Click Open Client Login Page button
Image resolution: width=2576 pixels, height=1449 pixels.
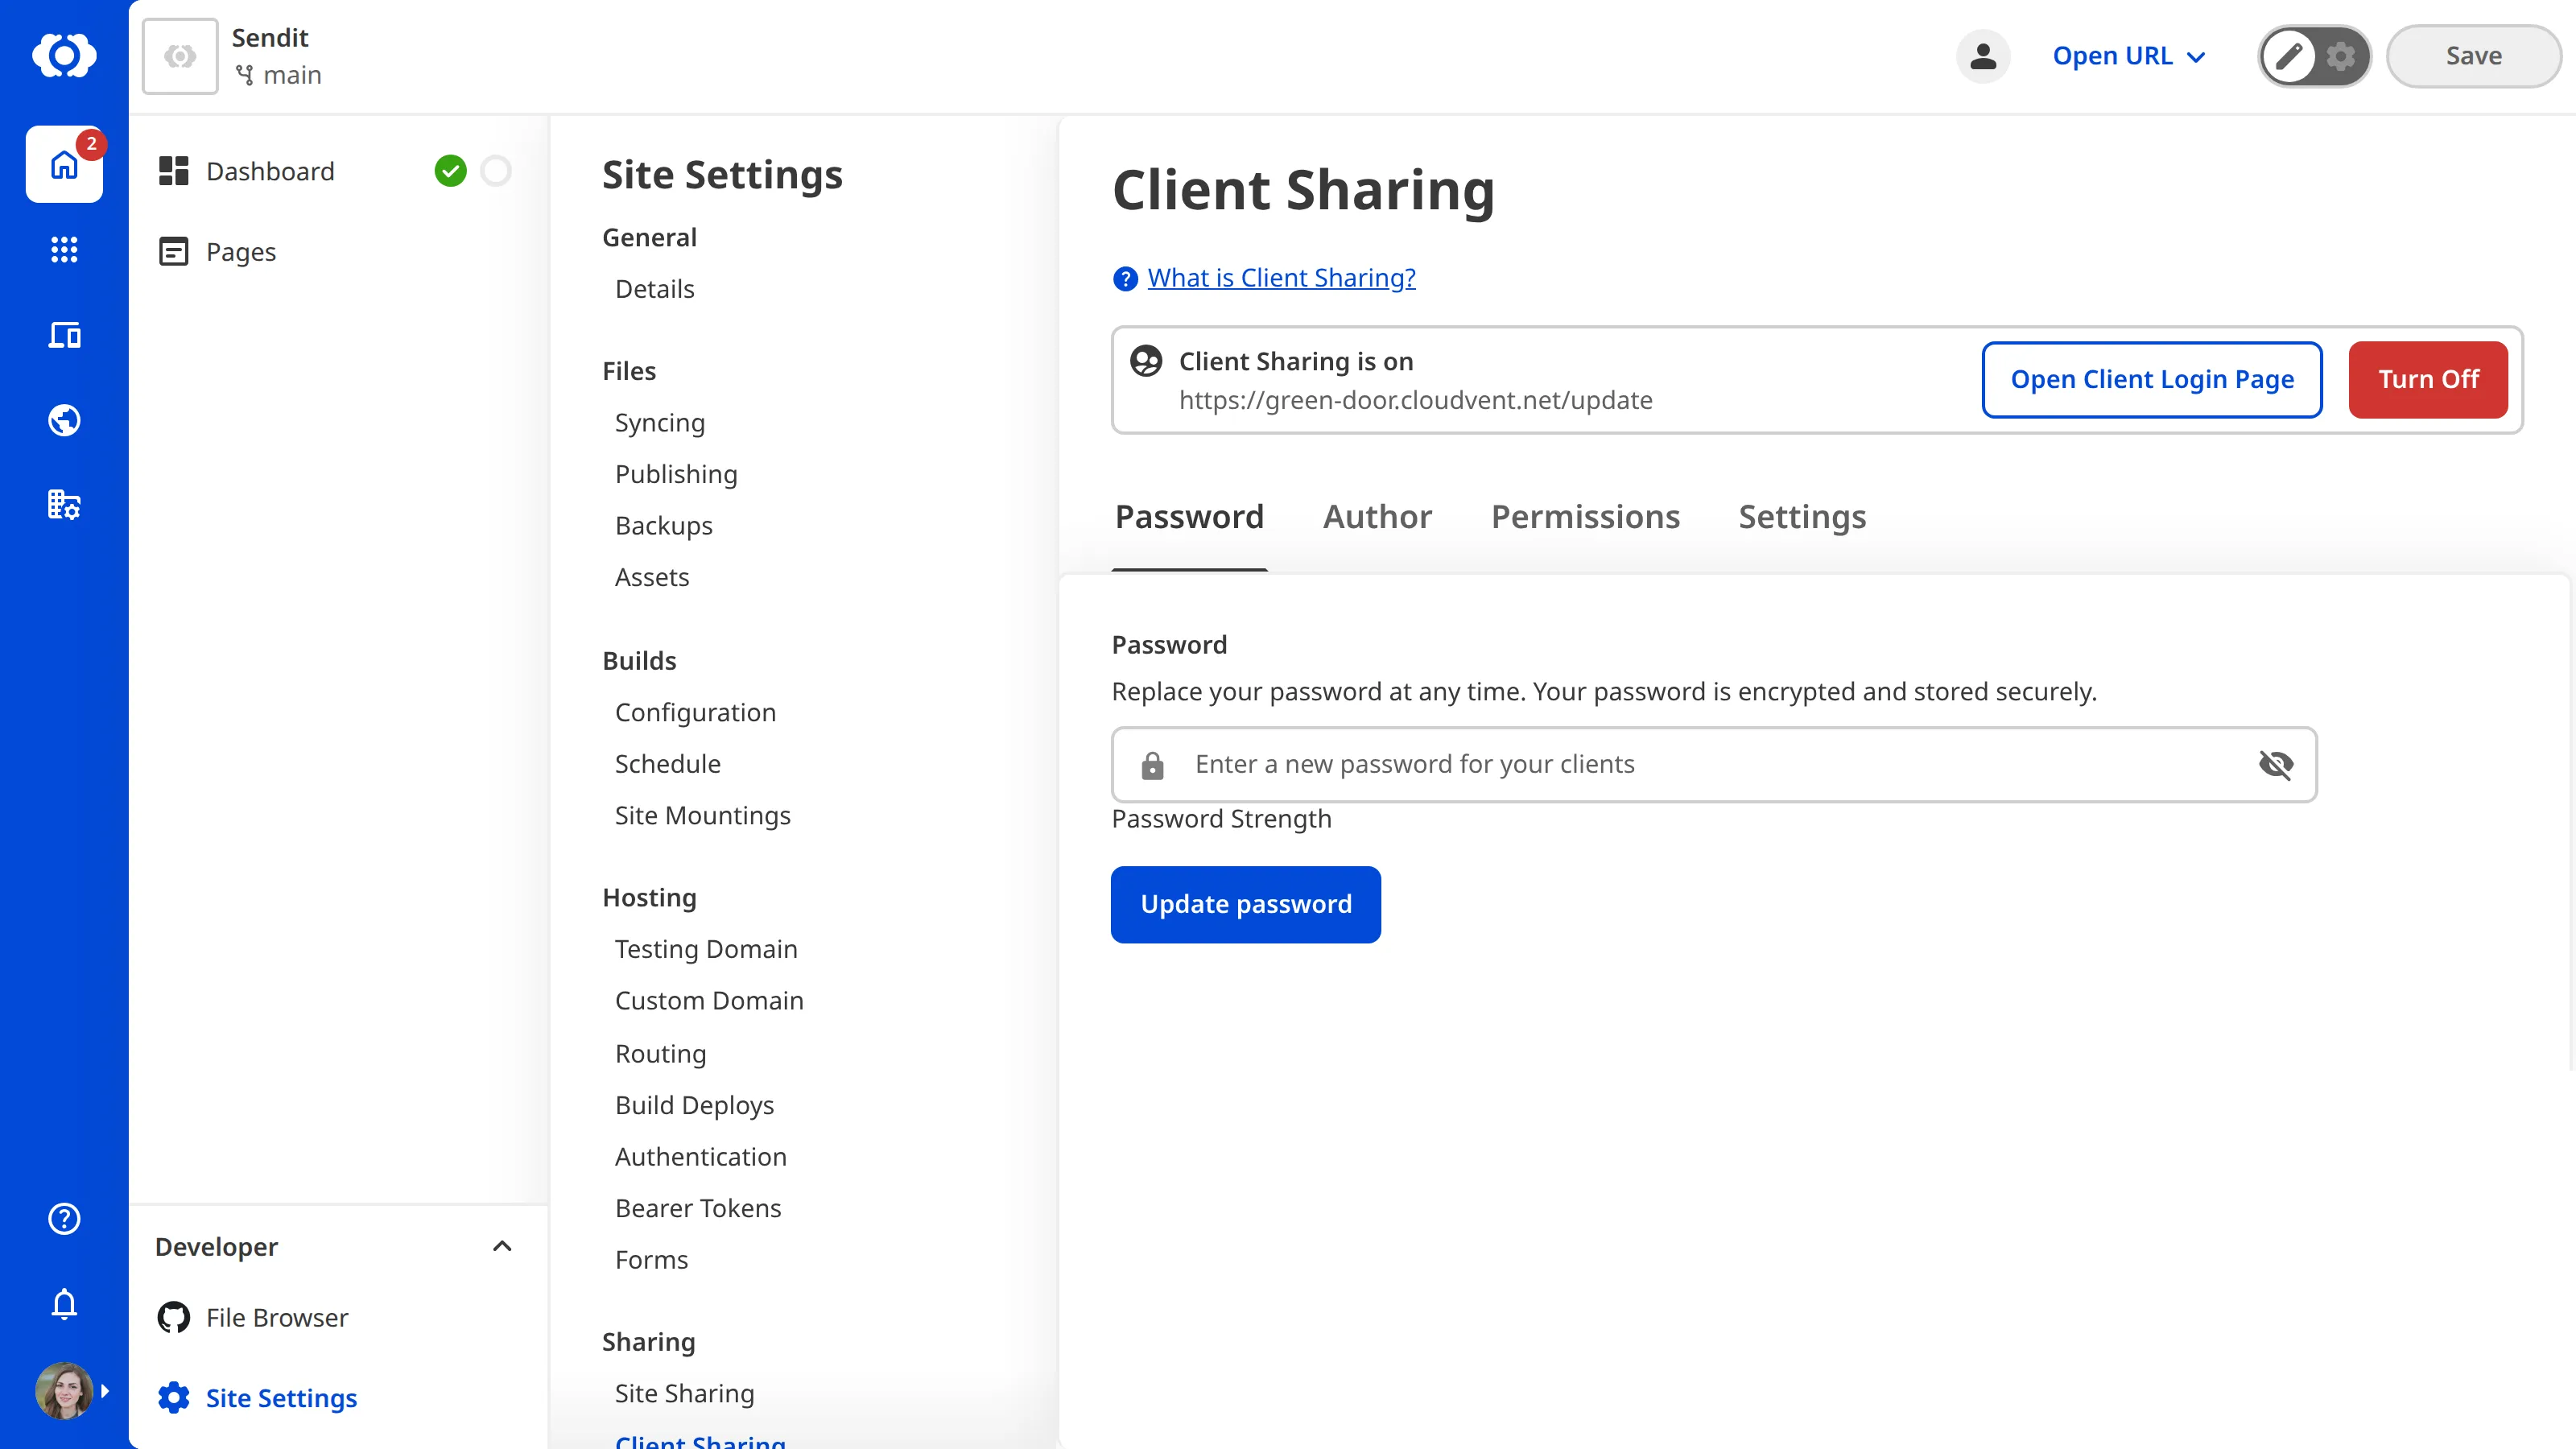[2152, 380]
